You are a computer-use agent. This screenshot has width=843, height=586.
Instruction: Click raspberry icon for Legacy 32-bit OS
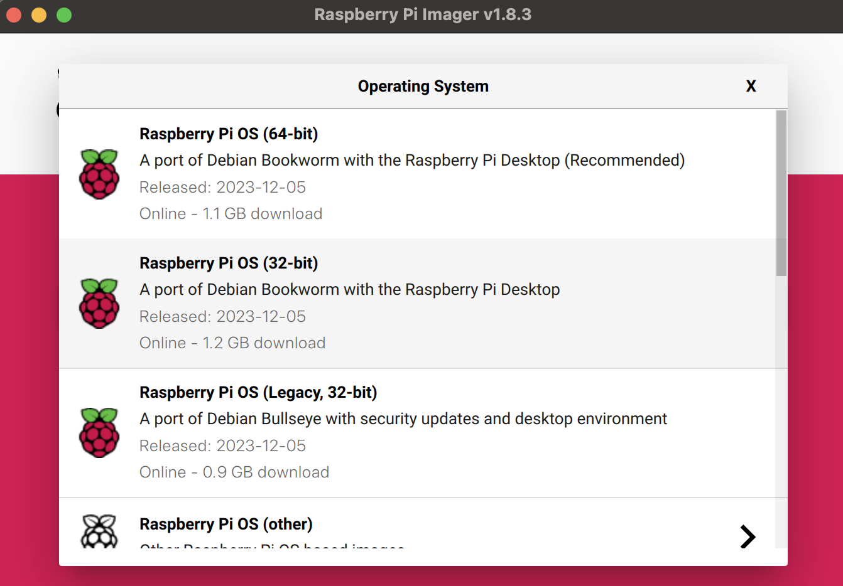pyautogui.click(x=99, y=432)
